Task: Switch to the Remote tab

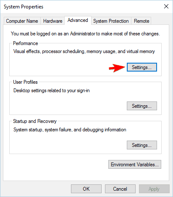Action: (142, 21)
